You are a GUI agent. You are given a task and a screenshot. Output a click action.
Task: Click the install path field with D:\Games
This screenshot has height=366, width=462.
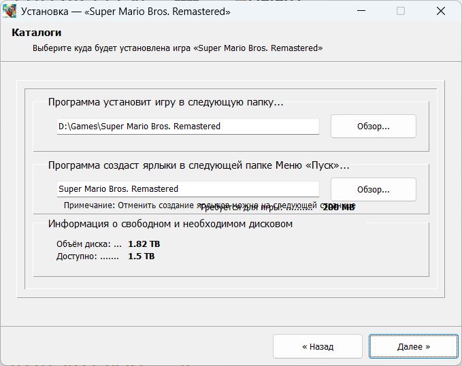(x=188, y=127)
